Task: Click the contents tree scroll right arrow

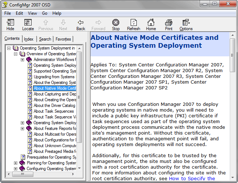Action: click(x=73, y=174)
